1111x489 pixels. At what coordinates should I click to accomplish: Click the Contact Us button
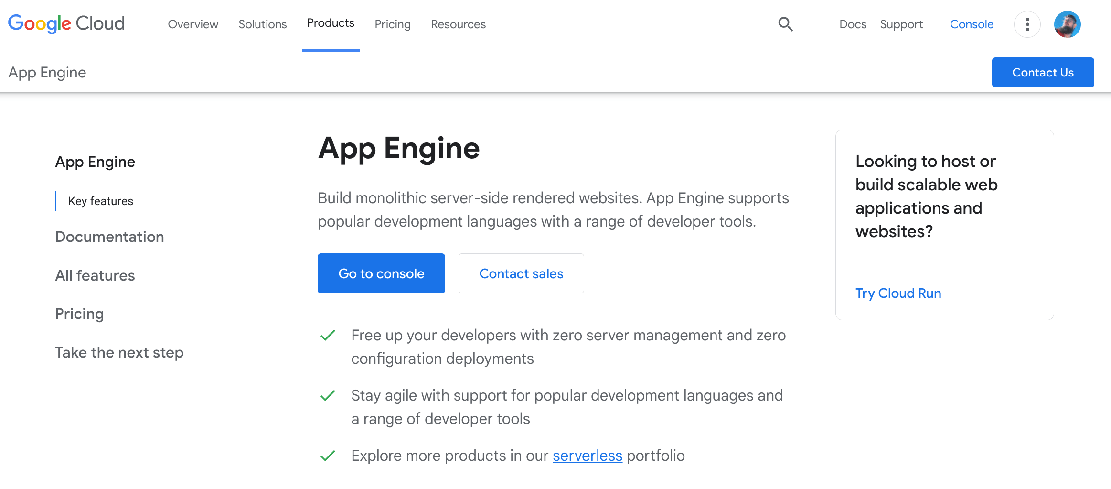1043,72
